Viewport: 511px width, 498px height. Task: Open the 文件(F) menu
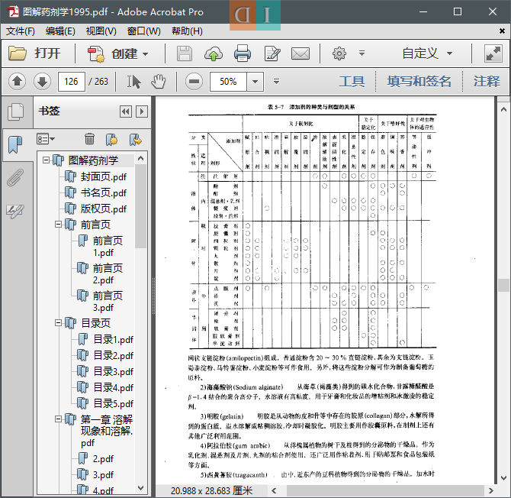tap(20, 31)
